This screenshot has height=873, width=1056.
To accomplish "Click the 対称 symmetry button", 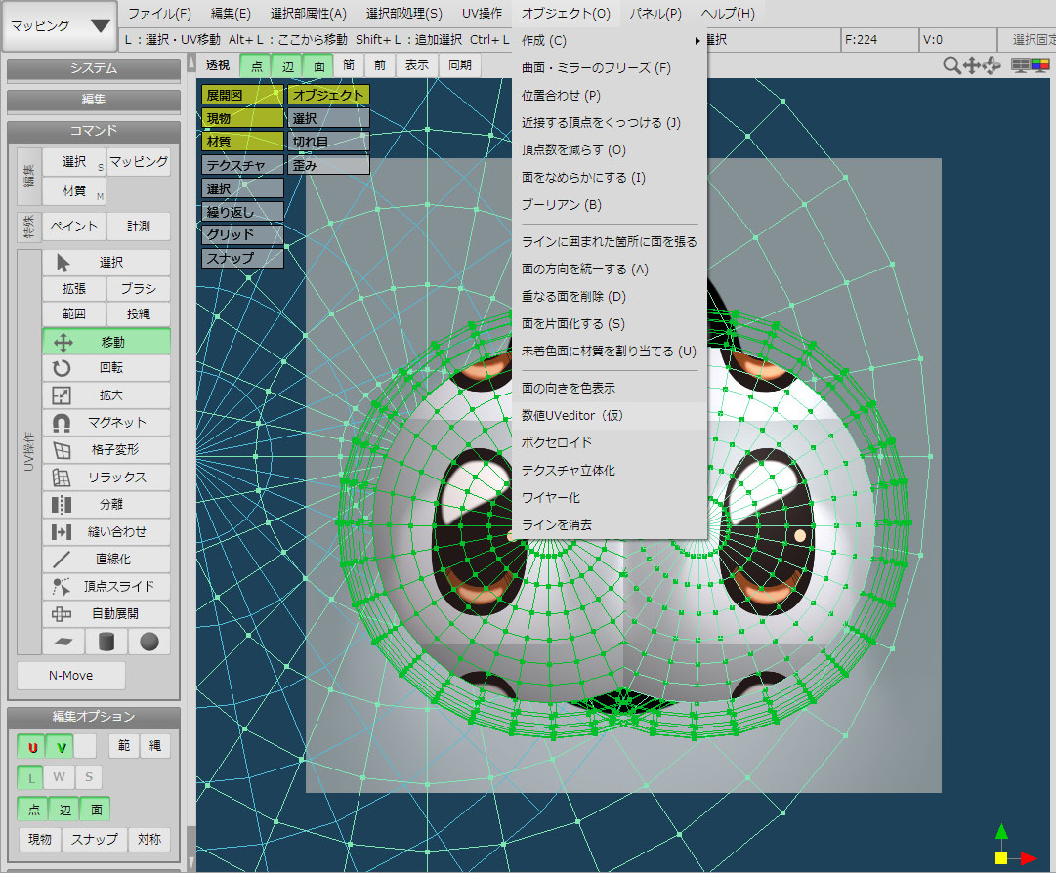I will (148, 840).
